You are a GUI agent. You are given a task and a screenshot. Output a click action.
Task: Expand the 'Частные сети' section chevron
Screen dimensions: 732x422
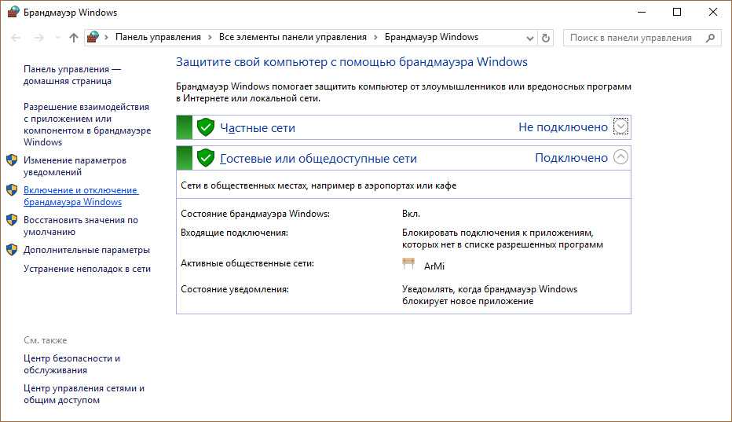tap(620, 127)
